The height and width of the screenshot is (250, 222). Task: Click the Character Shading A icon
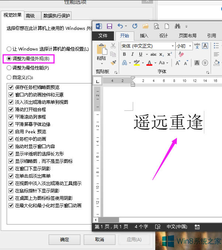pos(197,63)
